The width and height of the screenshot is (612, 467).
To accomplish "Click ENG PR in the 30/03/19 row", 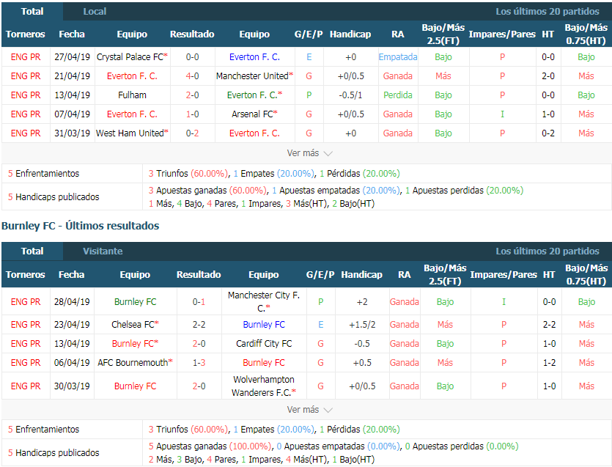I will [26, 386].
